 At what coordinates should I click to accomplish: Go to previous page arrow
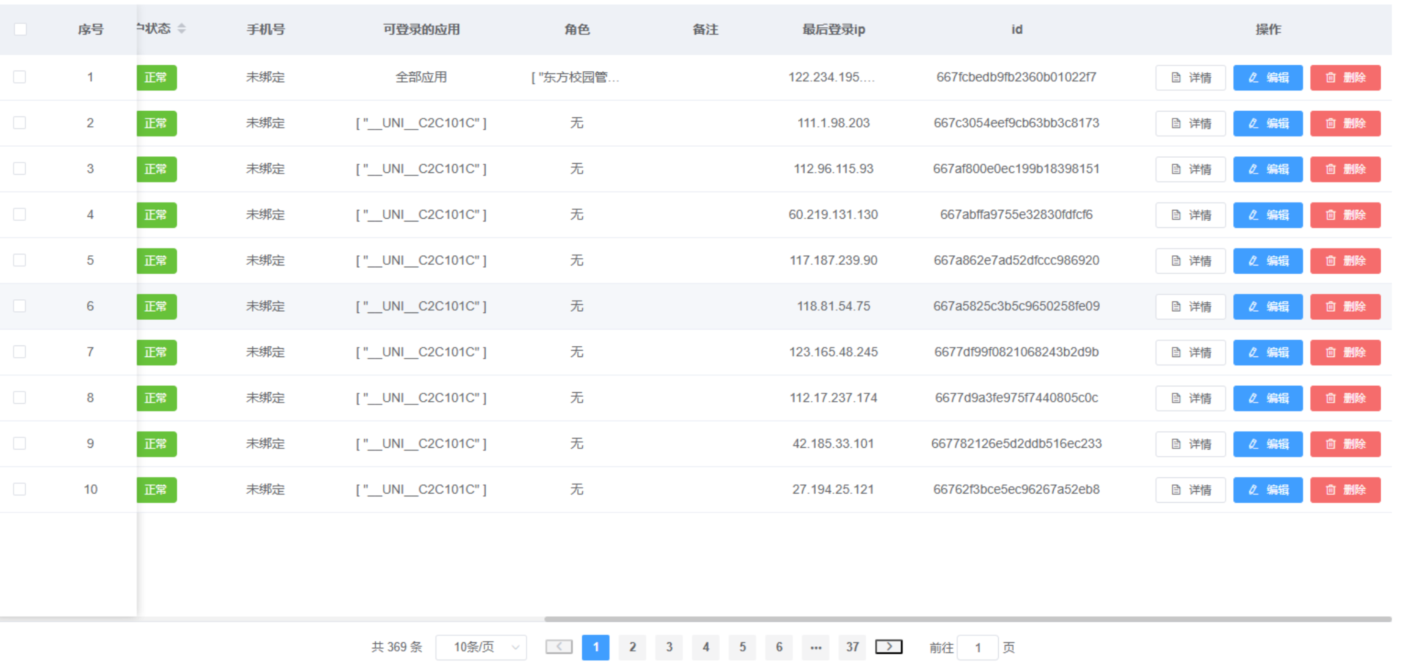[559, 646]
